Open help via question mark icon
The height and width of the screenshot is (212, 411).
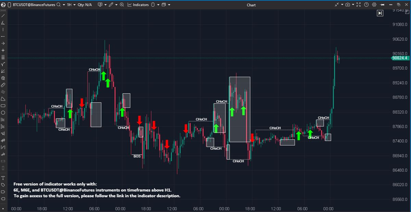[x=366, y=4]
